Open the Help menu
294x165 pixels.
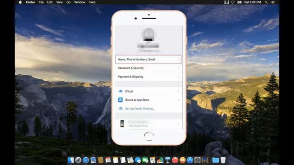pos(92,2)
